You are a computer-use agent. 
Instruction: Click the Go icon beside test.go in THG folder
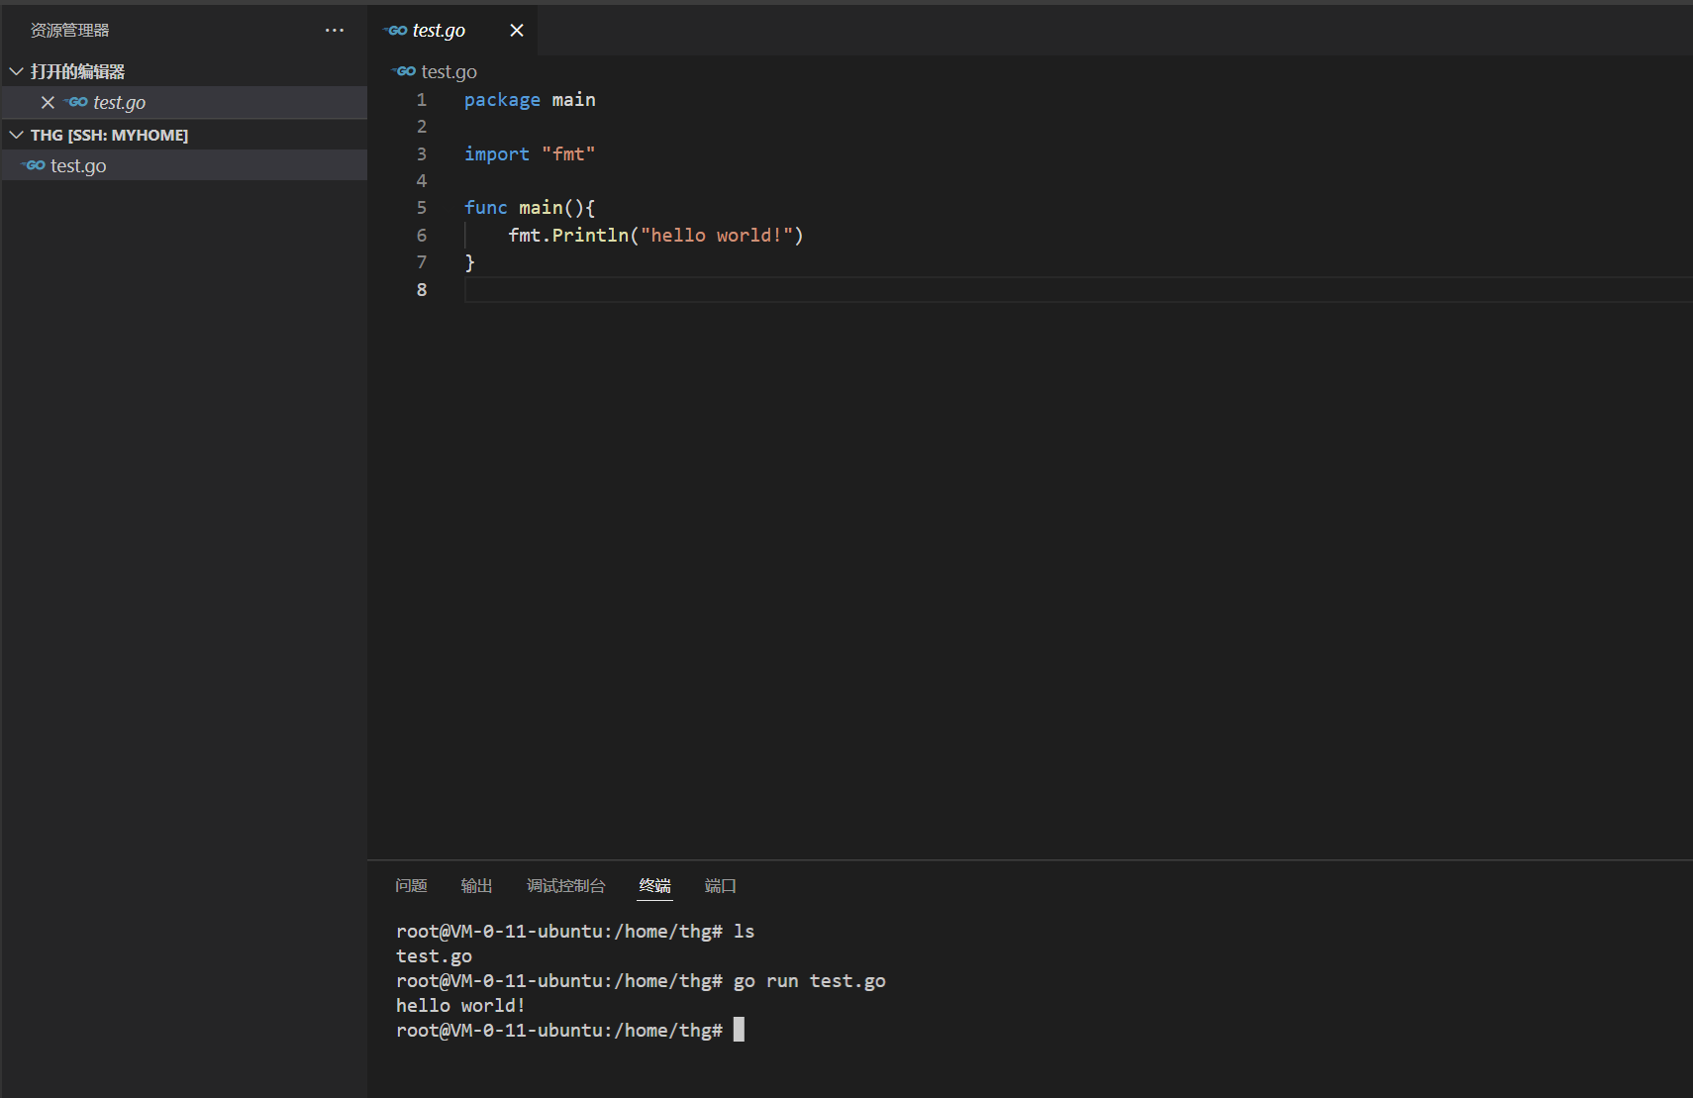tap(35, 165)
